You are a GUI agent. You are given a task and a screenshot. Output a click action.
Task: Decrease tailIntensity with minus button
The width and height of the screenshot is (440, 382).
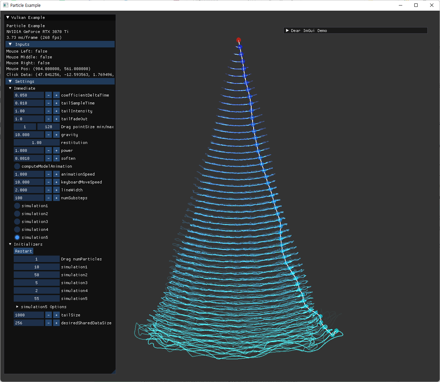click(48, 111)
